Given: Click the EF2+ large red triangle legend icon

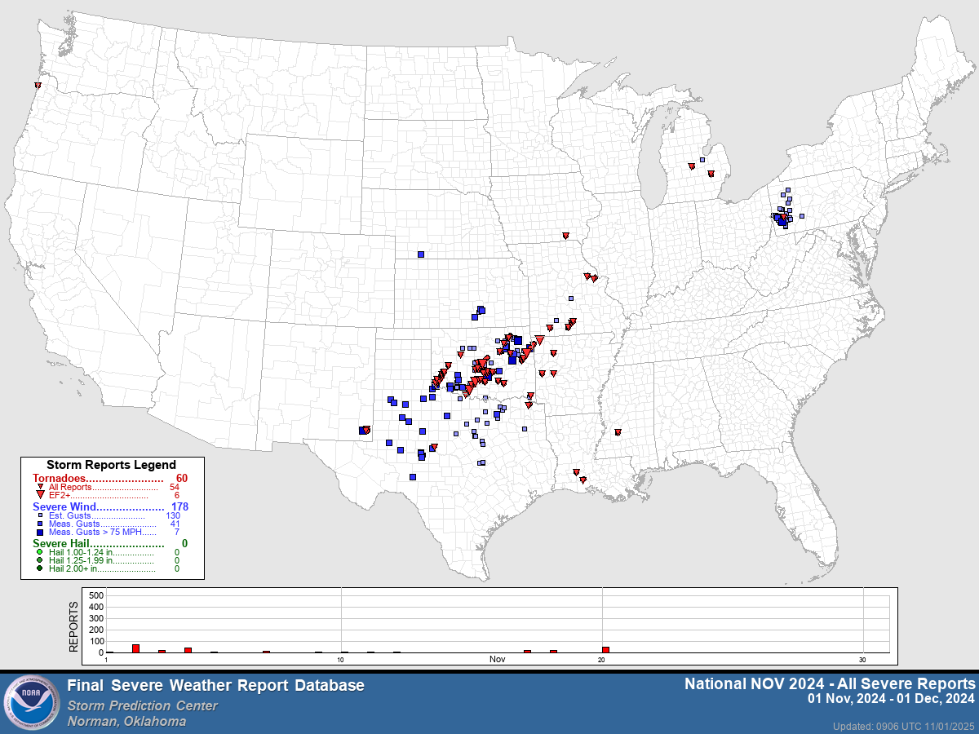Looking at the screenshot, I should coord(40,495).
